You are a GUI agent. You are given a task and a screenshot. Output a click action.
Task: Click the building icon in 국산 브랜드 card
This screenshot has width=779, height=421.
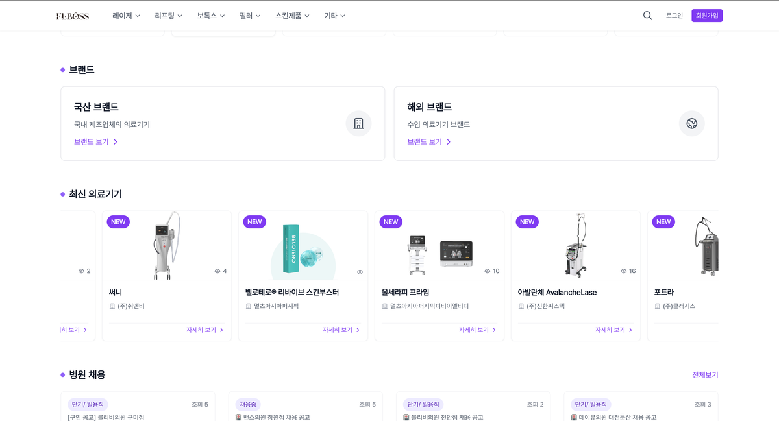358,123
